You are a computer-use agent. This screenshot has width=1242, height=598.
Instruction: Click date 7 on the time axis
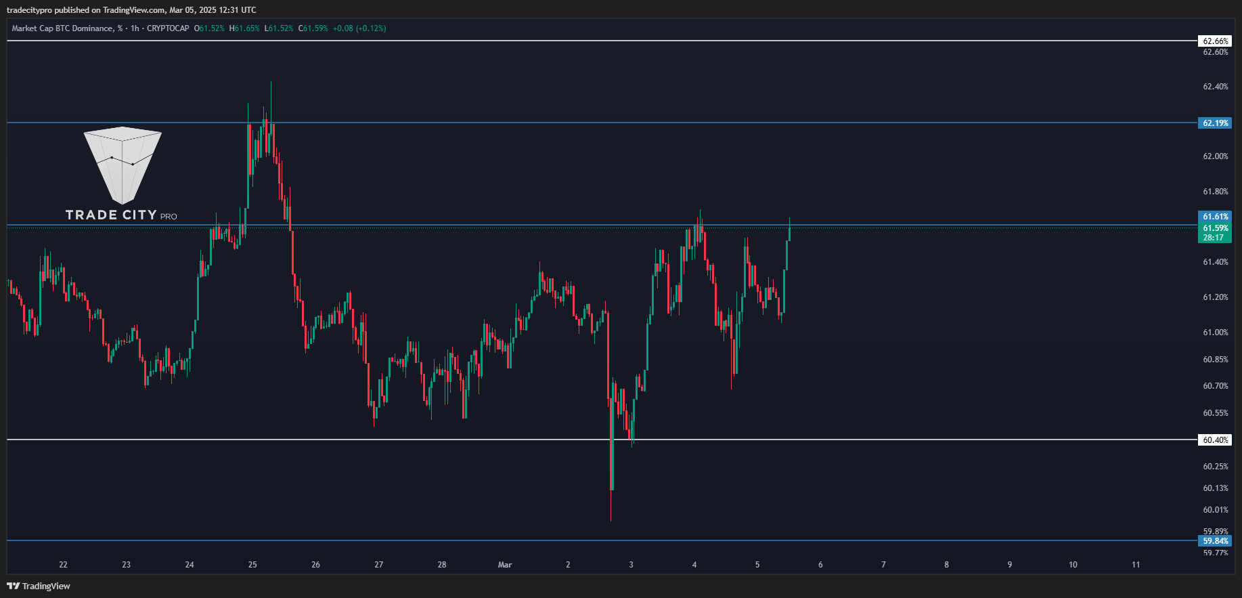pos(883,565)
